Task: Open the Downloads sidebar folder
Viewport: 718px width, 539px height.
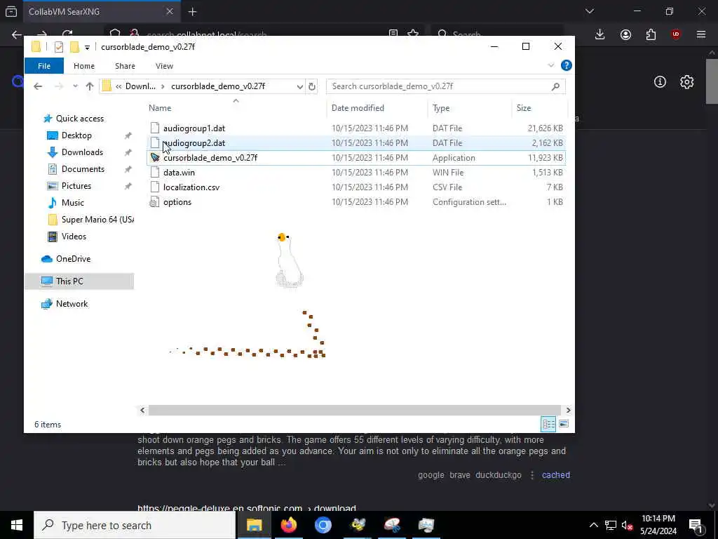Action: tap(83, 152)
